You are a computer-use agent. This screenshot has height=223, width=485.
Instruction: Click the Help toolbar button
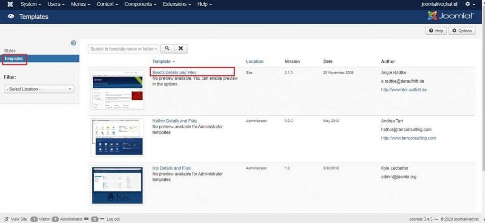pos(436,31)
